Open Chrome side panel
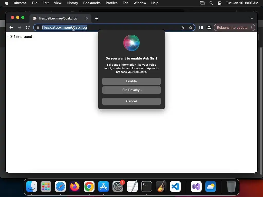Viewport: 263px width, 197px height. click(201, 27)
